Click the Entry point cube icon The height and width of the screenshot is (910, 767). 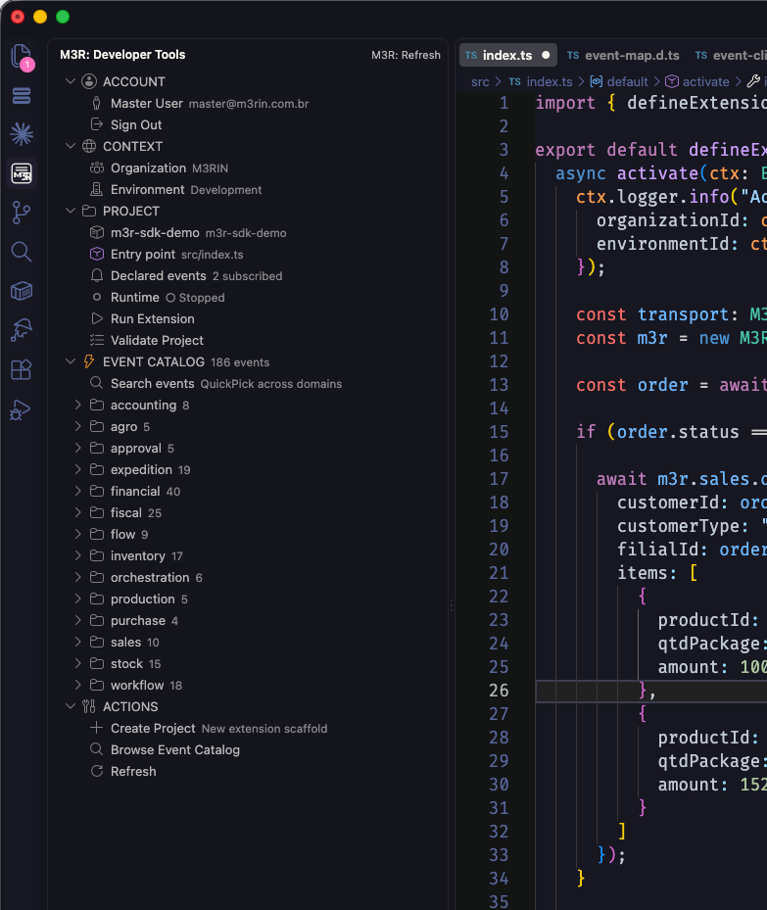click(97, 255)
